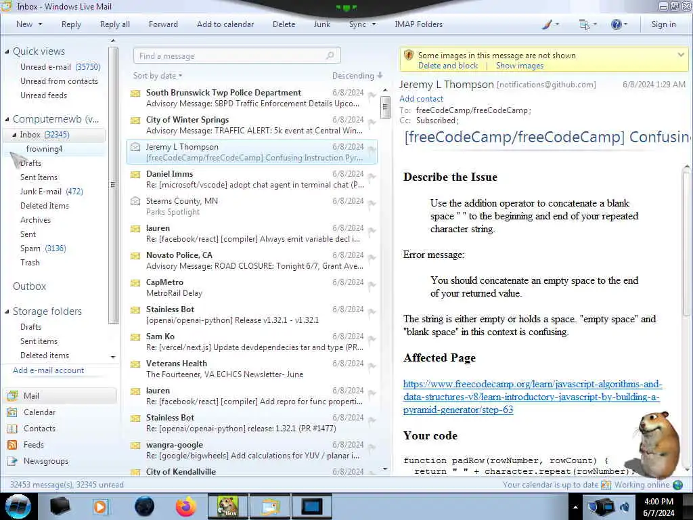
Task: Flag the Novato Police, CA message
Action: point(372,257)
